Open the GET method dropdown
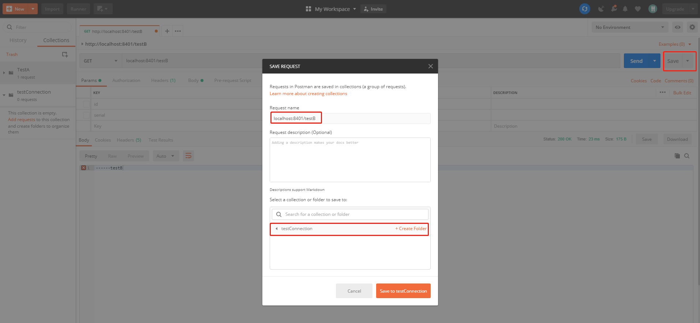This screenshot has width=700, height=323. (101, 61)
